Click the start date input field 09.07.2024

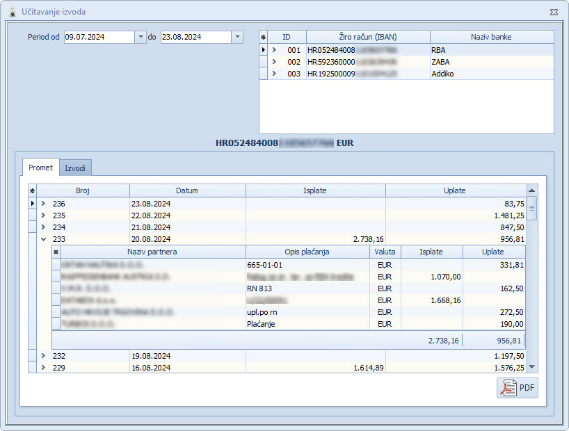tap(97, 37)
